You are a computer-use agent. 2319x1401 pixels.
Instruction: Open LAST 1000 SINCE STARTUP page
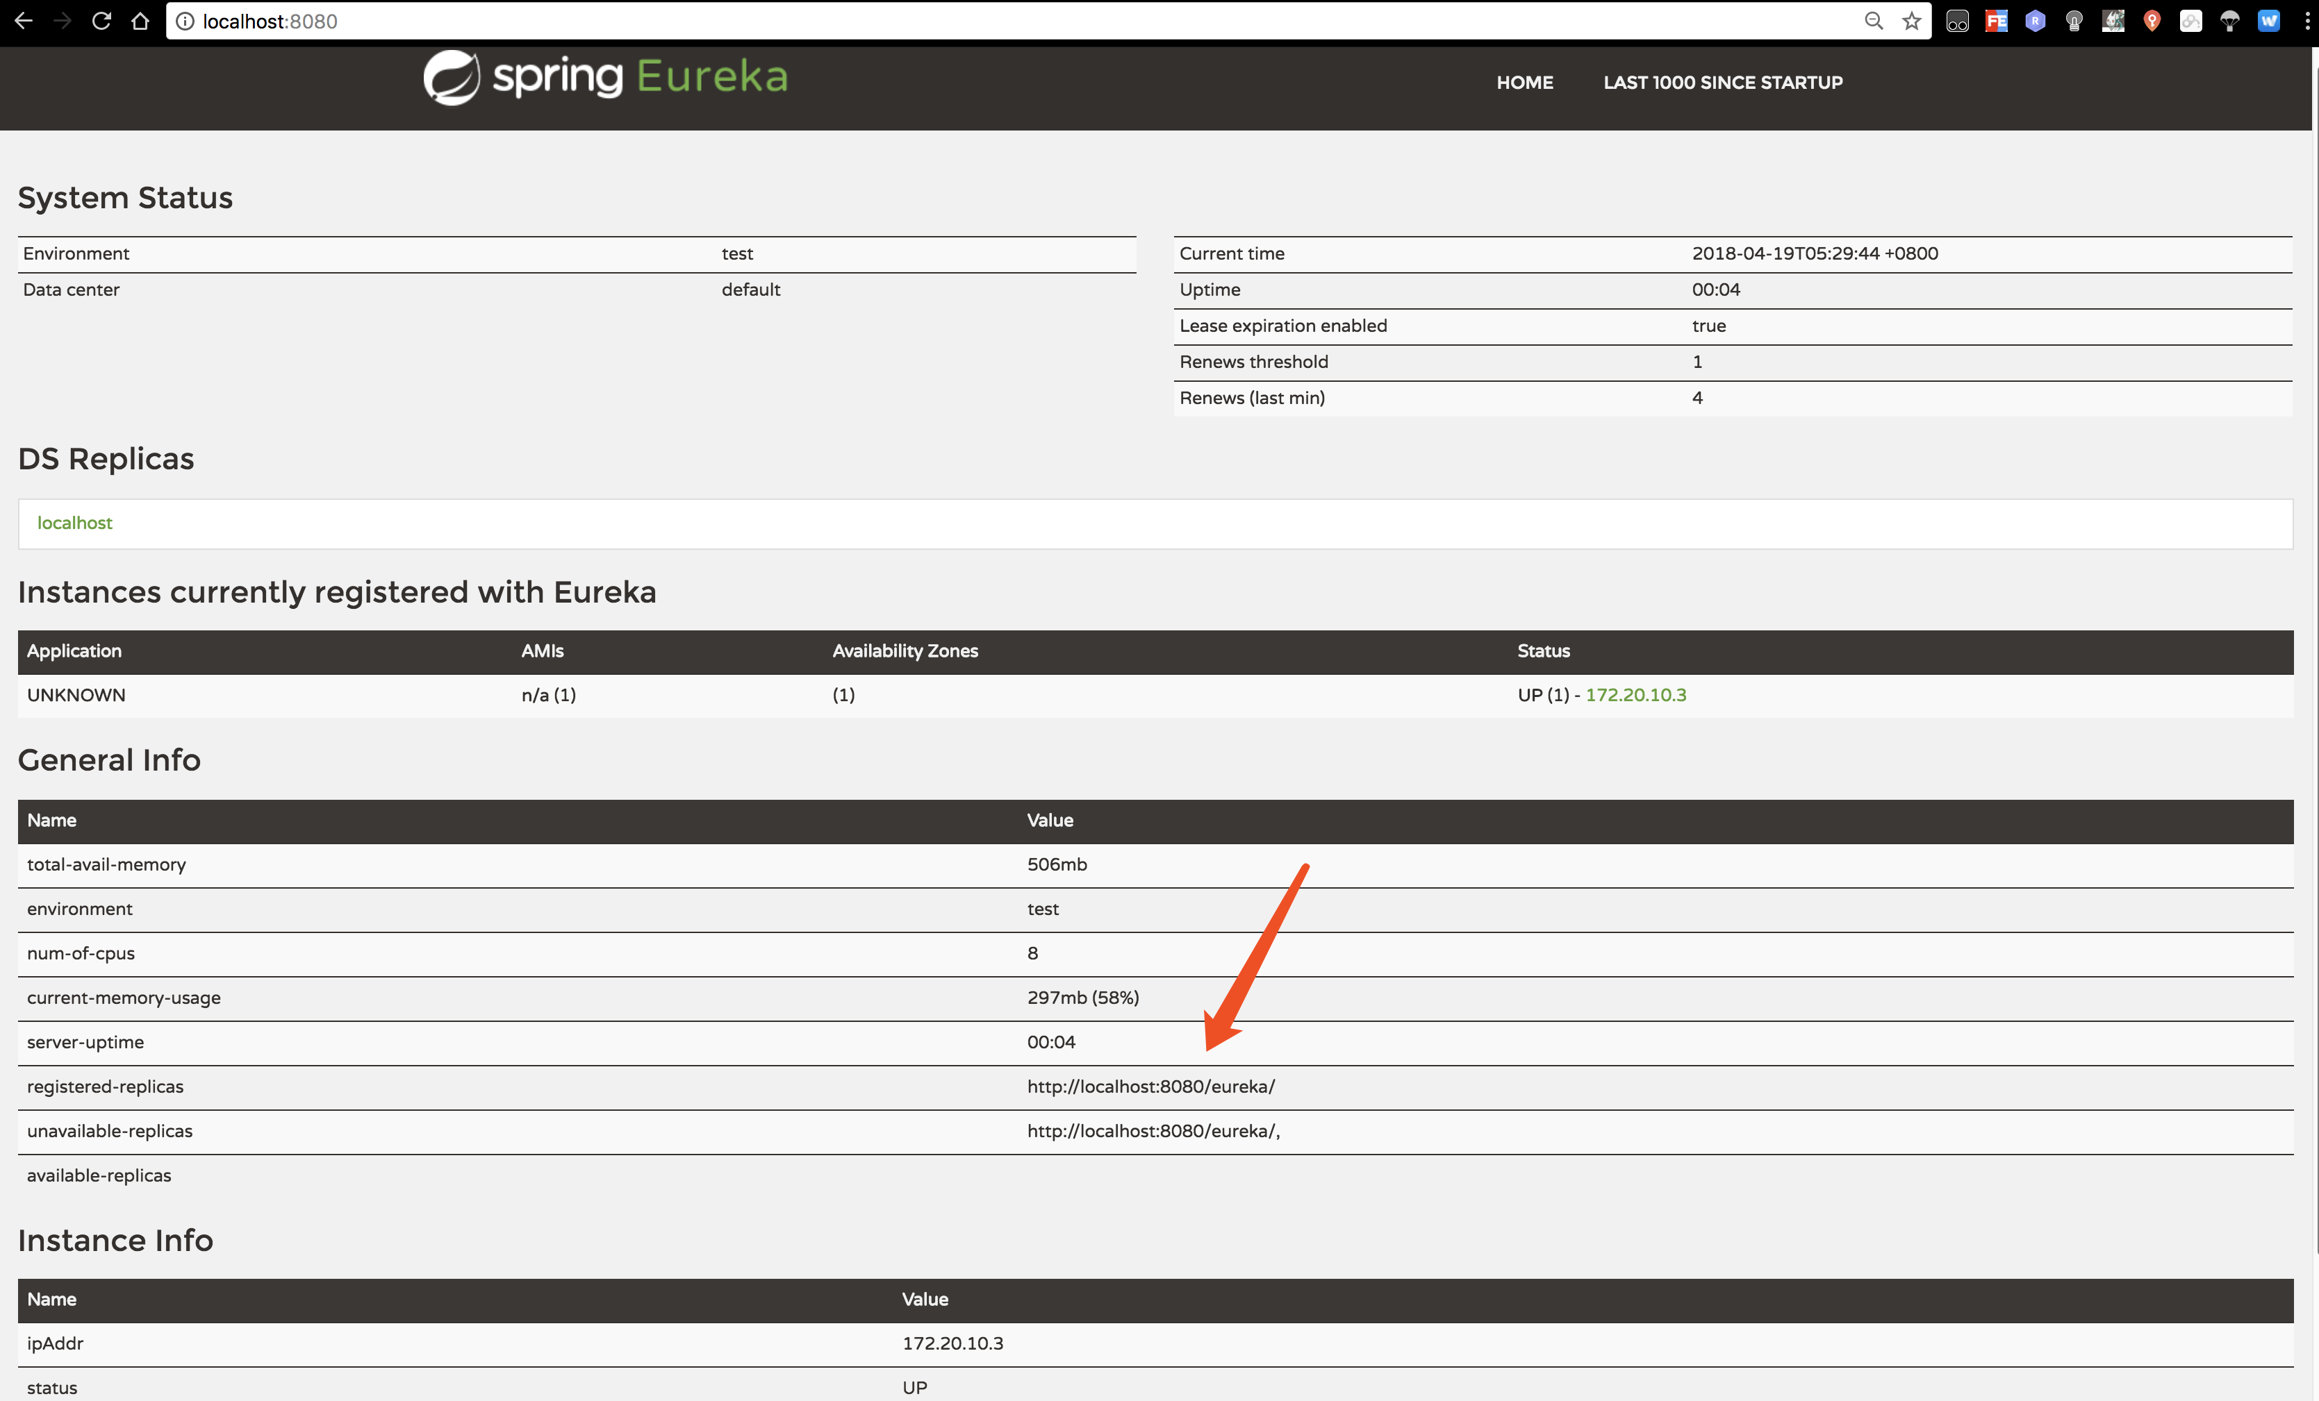pos(1722,83)
